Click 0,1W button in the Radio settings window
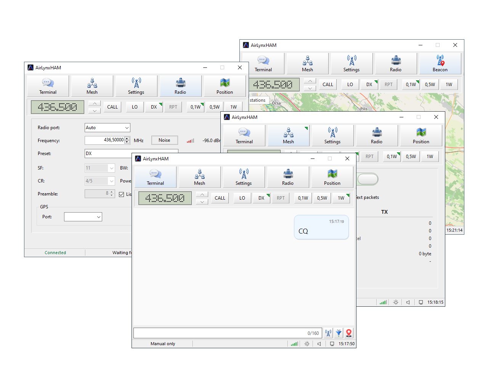The width and height of the screenshot is (488, 381). [x=196, y=107]
